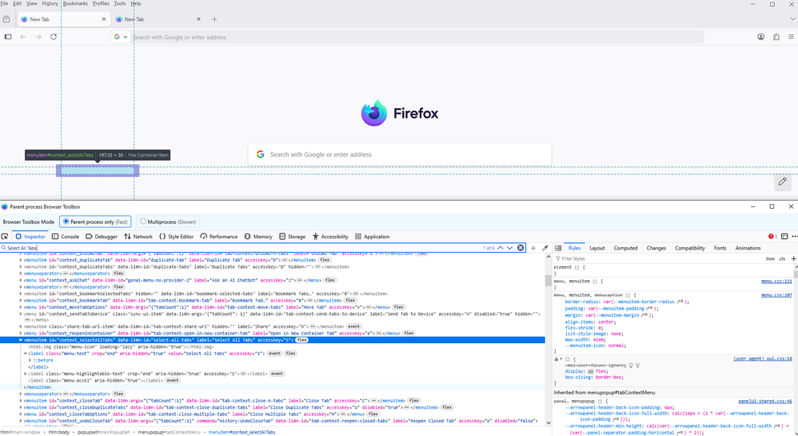Screen dimensions: 798x436
Task: Open the search engine dropdown in address bar
Action: [x=121, y=37]
